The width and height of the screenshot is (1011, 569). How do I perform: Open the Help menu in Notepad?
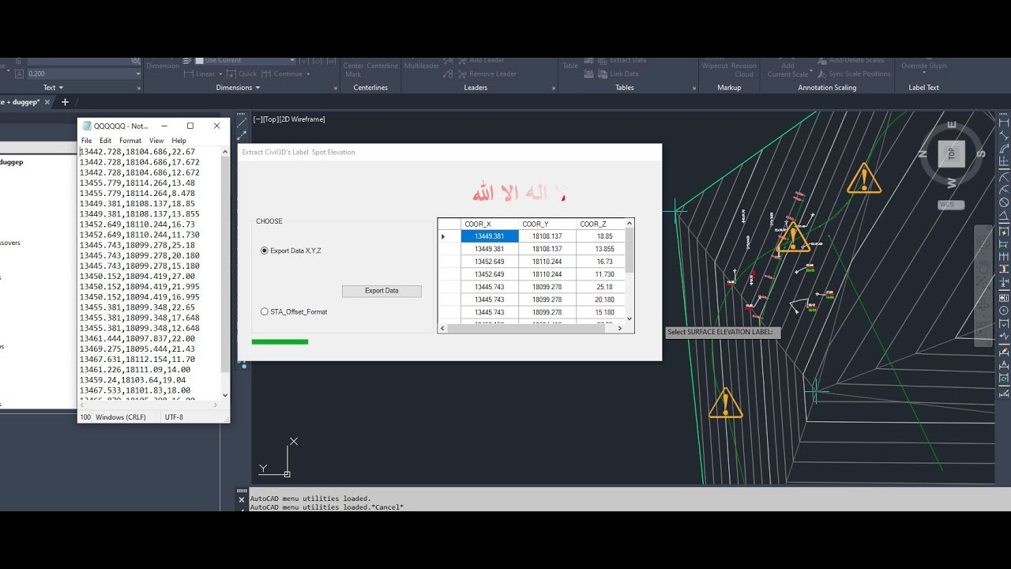coord(179,141)
